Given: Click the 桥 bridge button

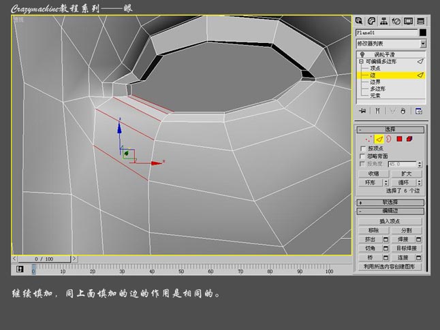Looking at the screenshot, I should coord(371,257).
